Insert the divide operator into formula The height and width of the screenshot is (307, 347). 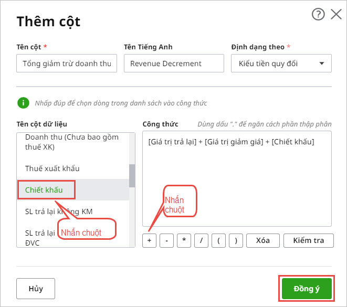(202, 240)
